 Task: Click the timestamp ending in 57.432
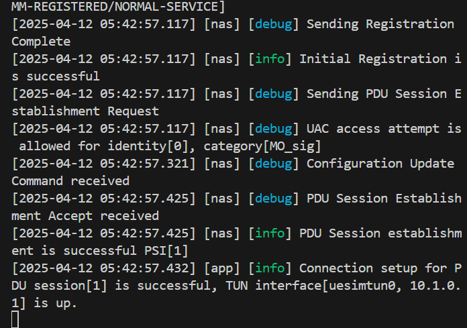(x=103, y=268)
